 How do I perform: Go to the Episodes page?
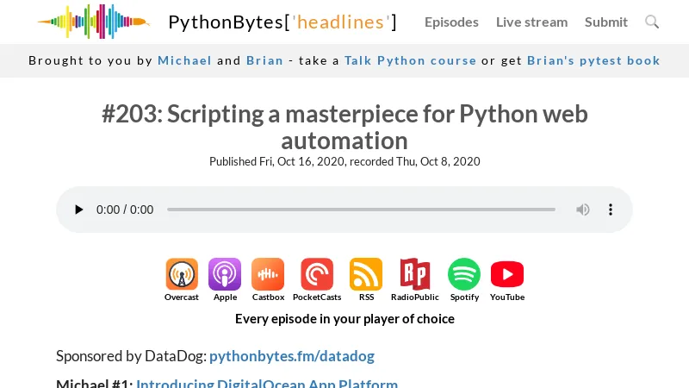(451, 22)
